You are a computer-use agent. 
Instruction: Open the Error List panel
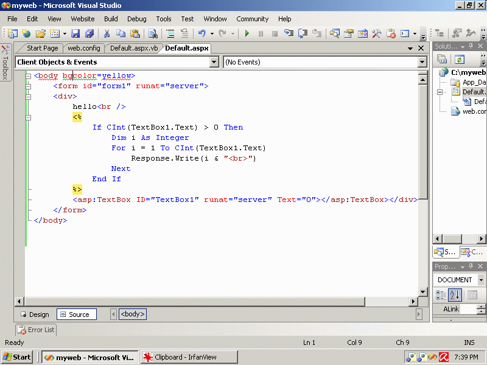pos(36,330)
